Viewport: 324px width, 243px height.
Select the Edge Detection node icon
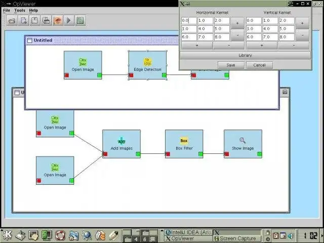147,62
